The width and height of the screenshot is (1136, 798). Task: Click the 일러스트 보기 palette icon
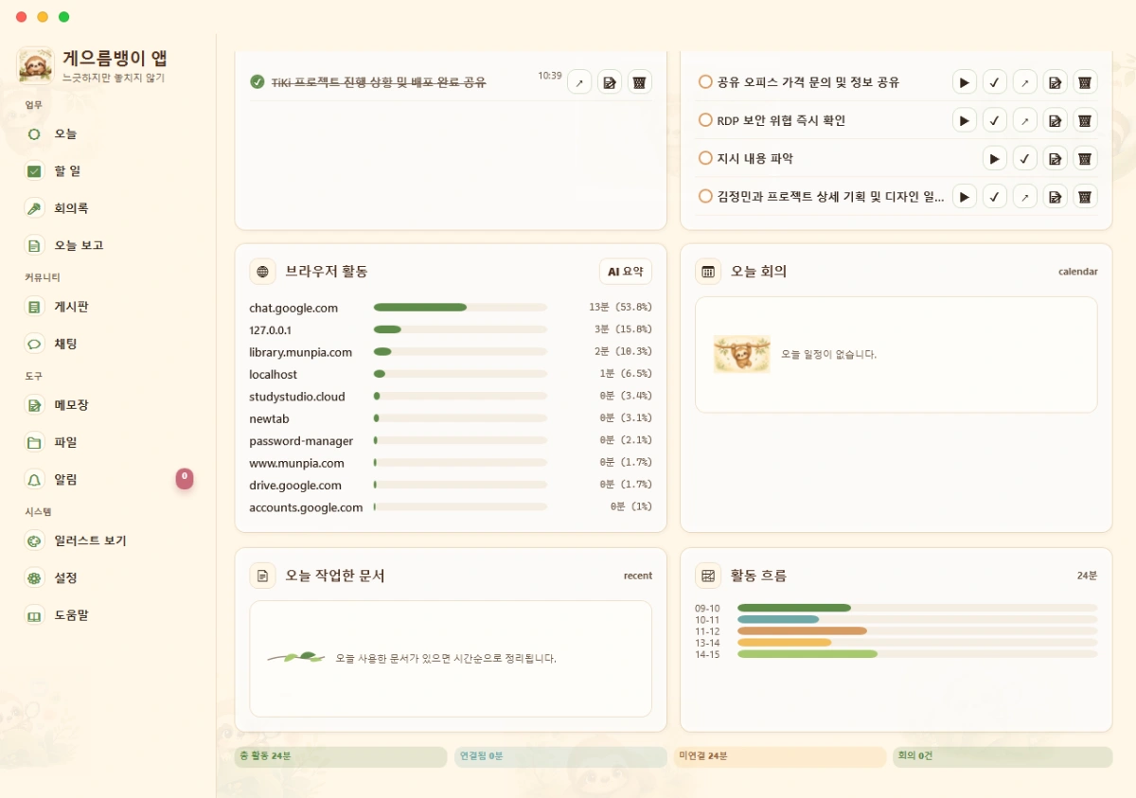point(35,541)
